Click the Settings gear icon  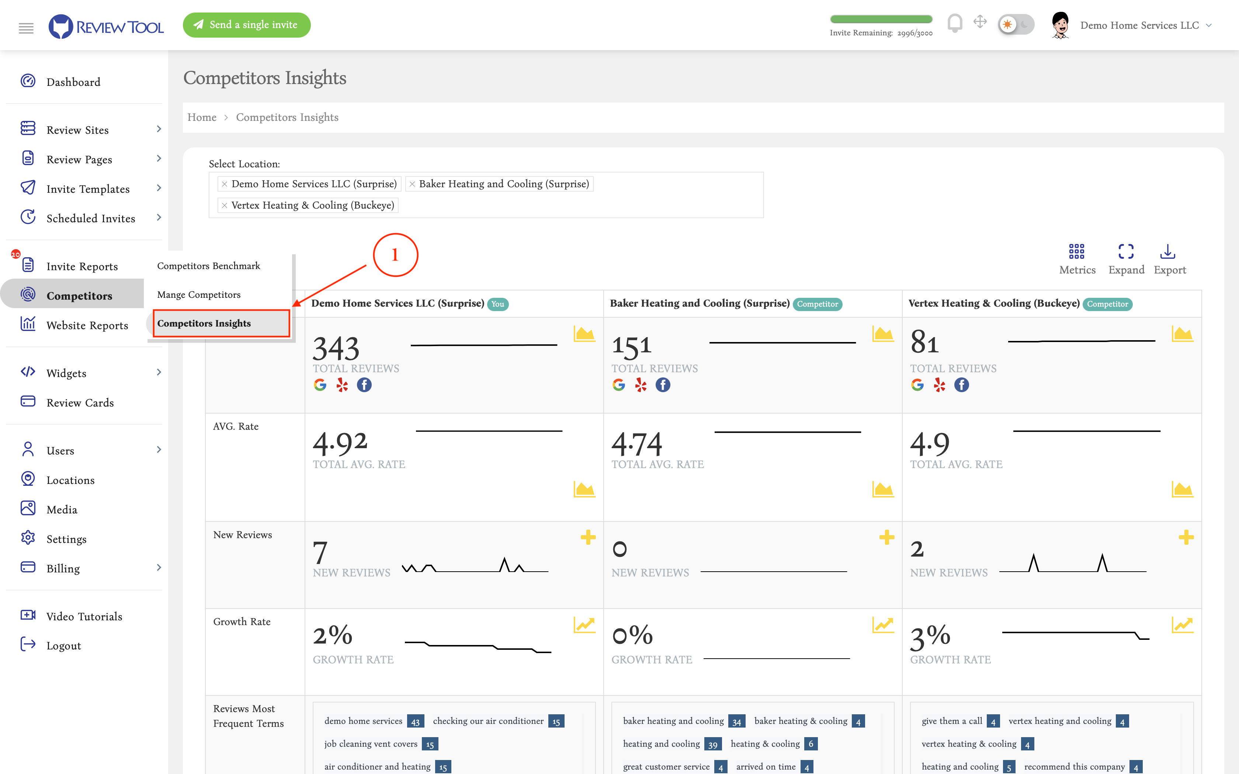(x=28, y=537)
